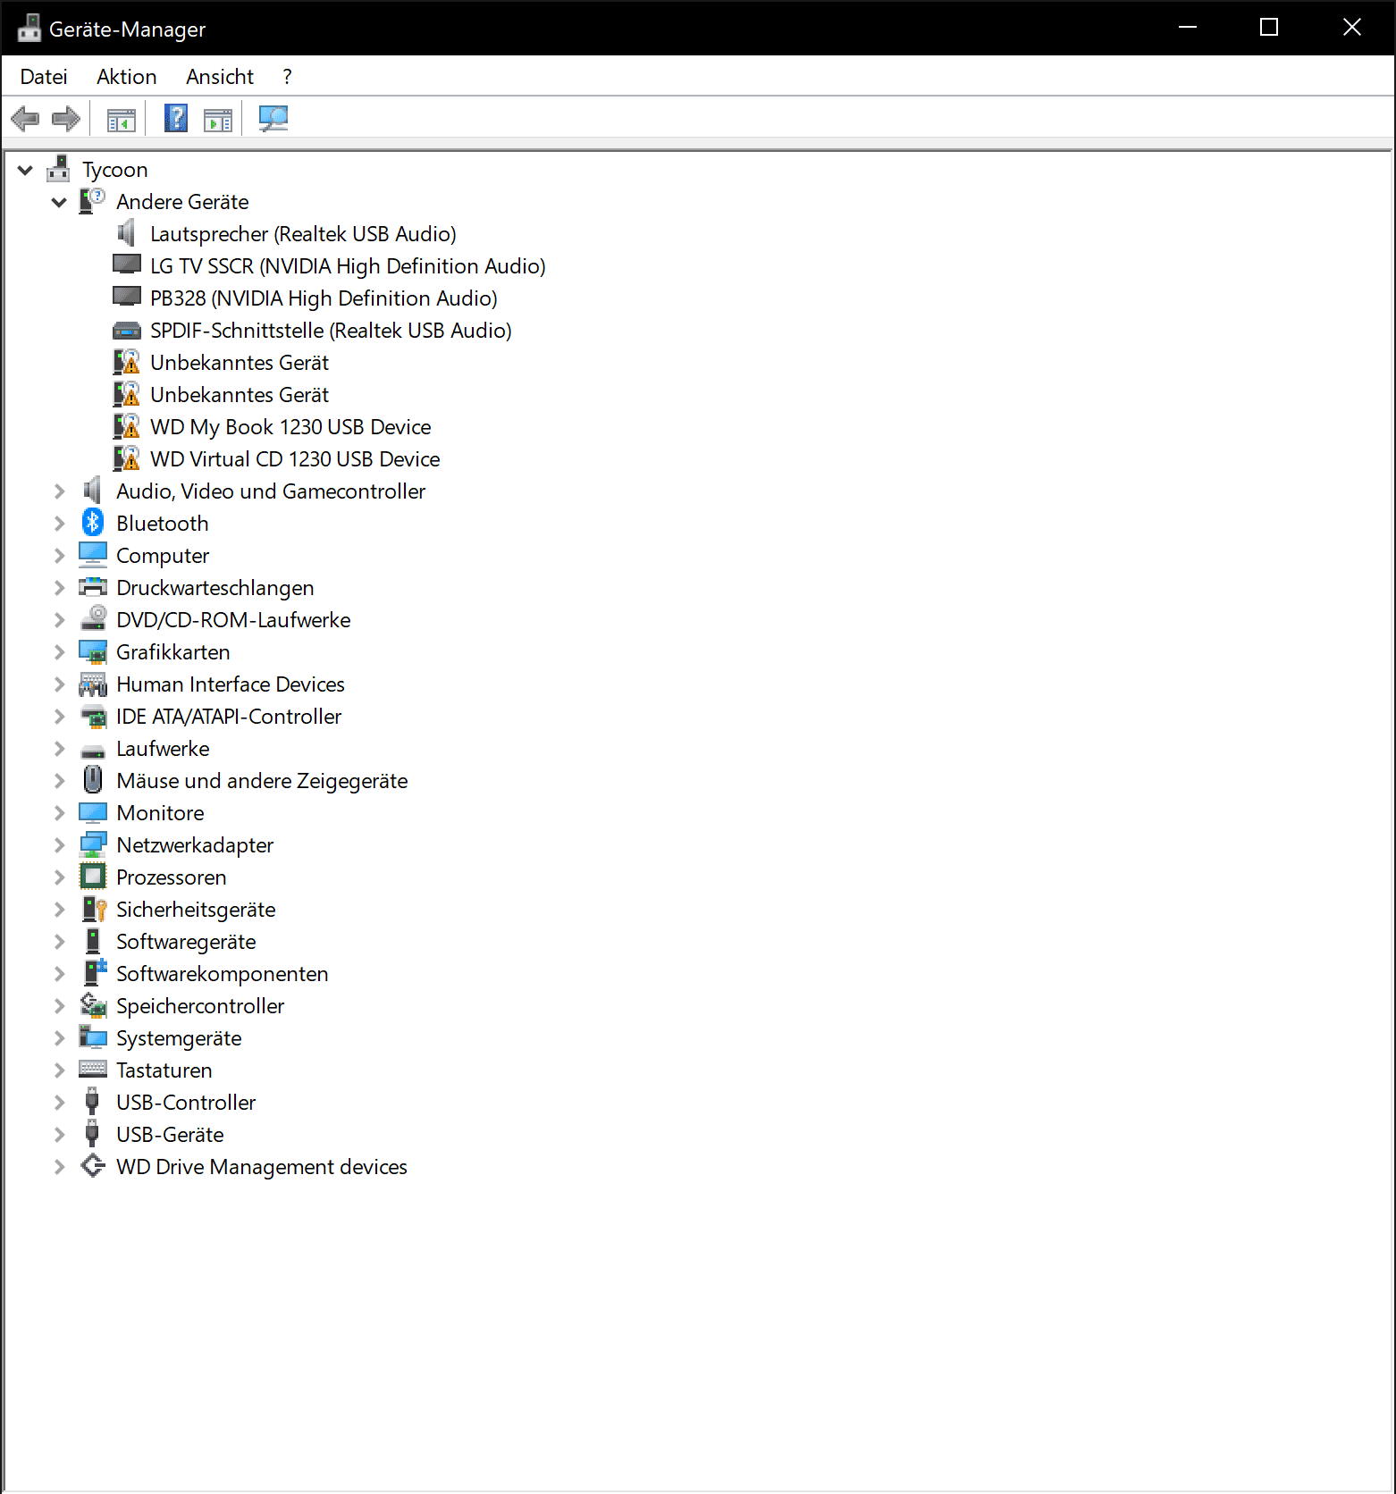Expand Audio, Video und Gamecontroller
Screen dimensions: 1396x1494
coord(59,491)
